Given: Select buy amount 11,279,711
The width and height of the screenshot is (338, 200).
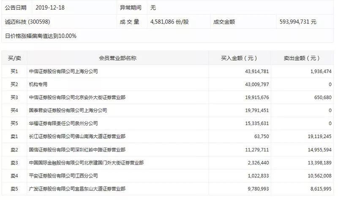Looking at the screenshot, I should [x=257, y=150].
